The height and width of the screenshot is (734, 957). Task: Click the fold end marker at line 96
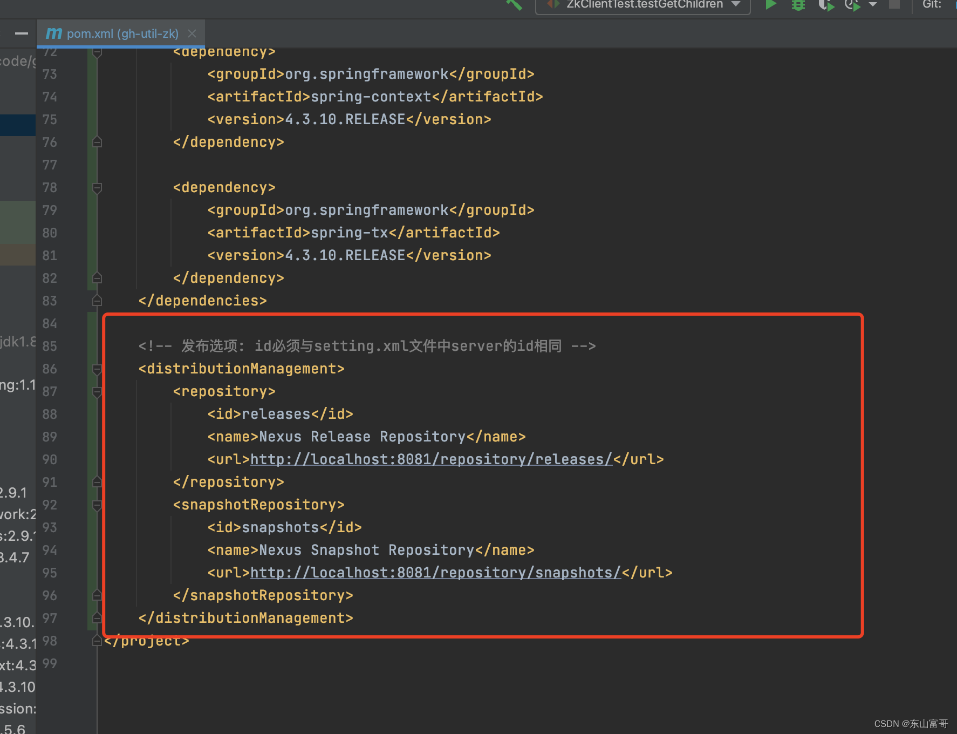click(97, 595)
